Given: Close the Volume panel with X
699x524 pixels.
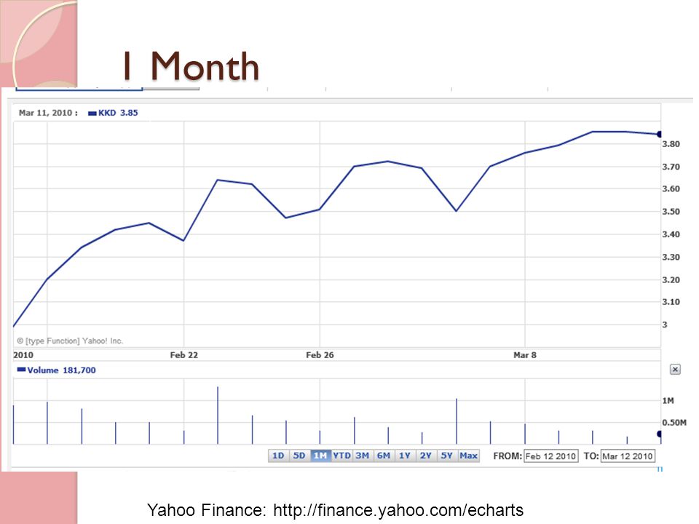Looking at the screenshot, I should [x=675, y=370].
